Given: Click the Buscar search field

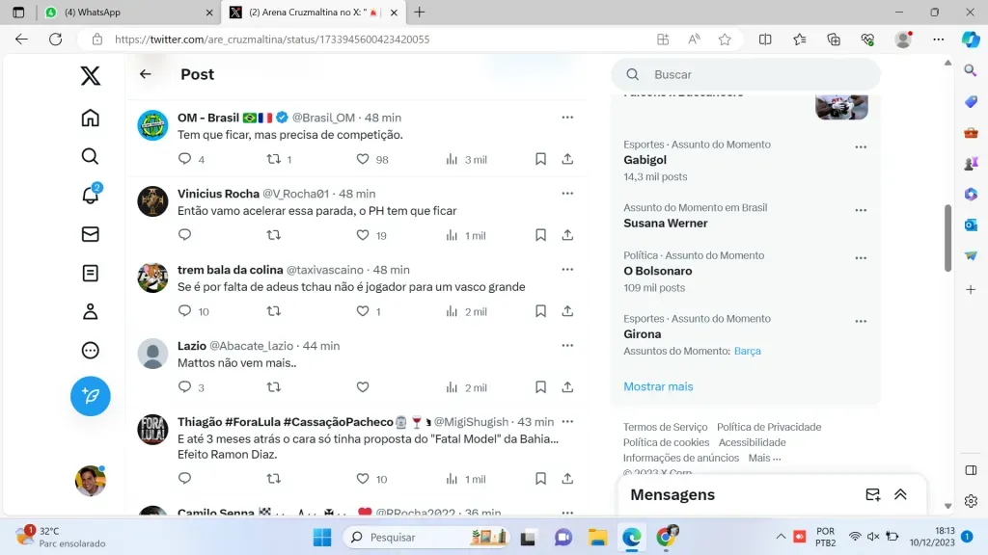Looking at the screenshot, I should click(x=753, y=74).
